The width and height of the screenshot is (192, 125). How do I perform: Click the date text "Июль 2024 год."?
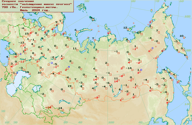[x=35, y=10]
